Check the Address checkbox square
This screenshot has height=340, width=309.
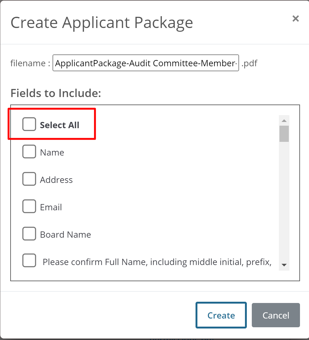(x=29, y=179)
